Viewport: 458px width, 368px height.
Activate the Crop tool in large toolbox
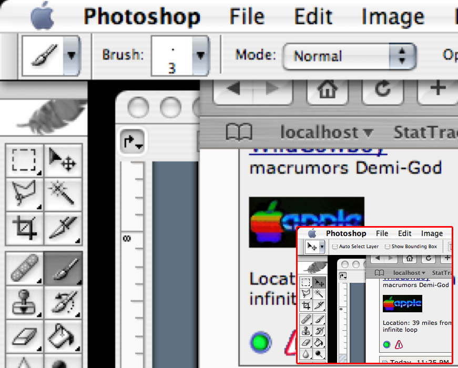[24, 228]
